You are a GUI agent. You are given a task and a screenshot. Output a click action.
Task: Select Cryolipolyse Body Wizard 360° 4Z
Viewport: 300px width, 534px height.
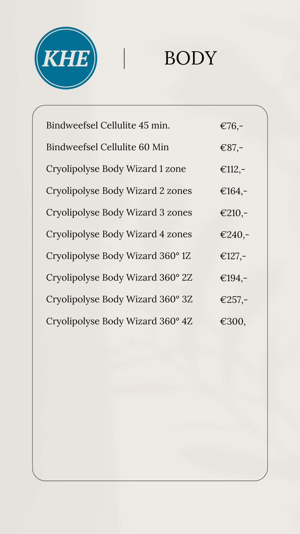(119, 321)
